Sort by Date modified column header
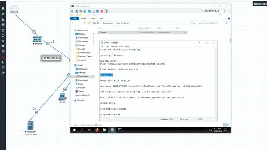Viewport: 267px width, 150px height. click(x=145, y=28)
